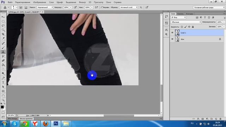The image size is (226, 127).
Task: Open the Paragraph panel icon
Action: 166,34
